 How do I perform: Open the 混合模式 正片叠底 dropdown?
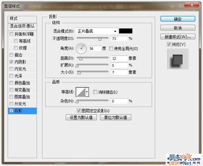point(97,31)
